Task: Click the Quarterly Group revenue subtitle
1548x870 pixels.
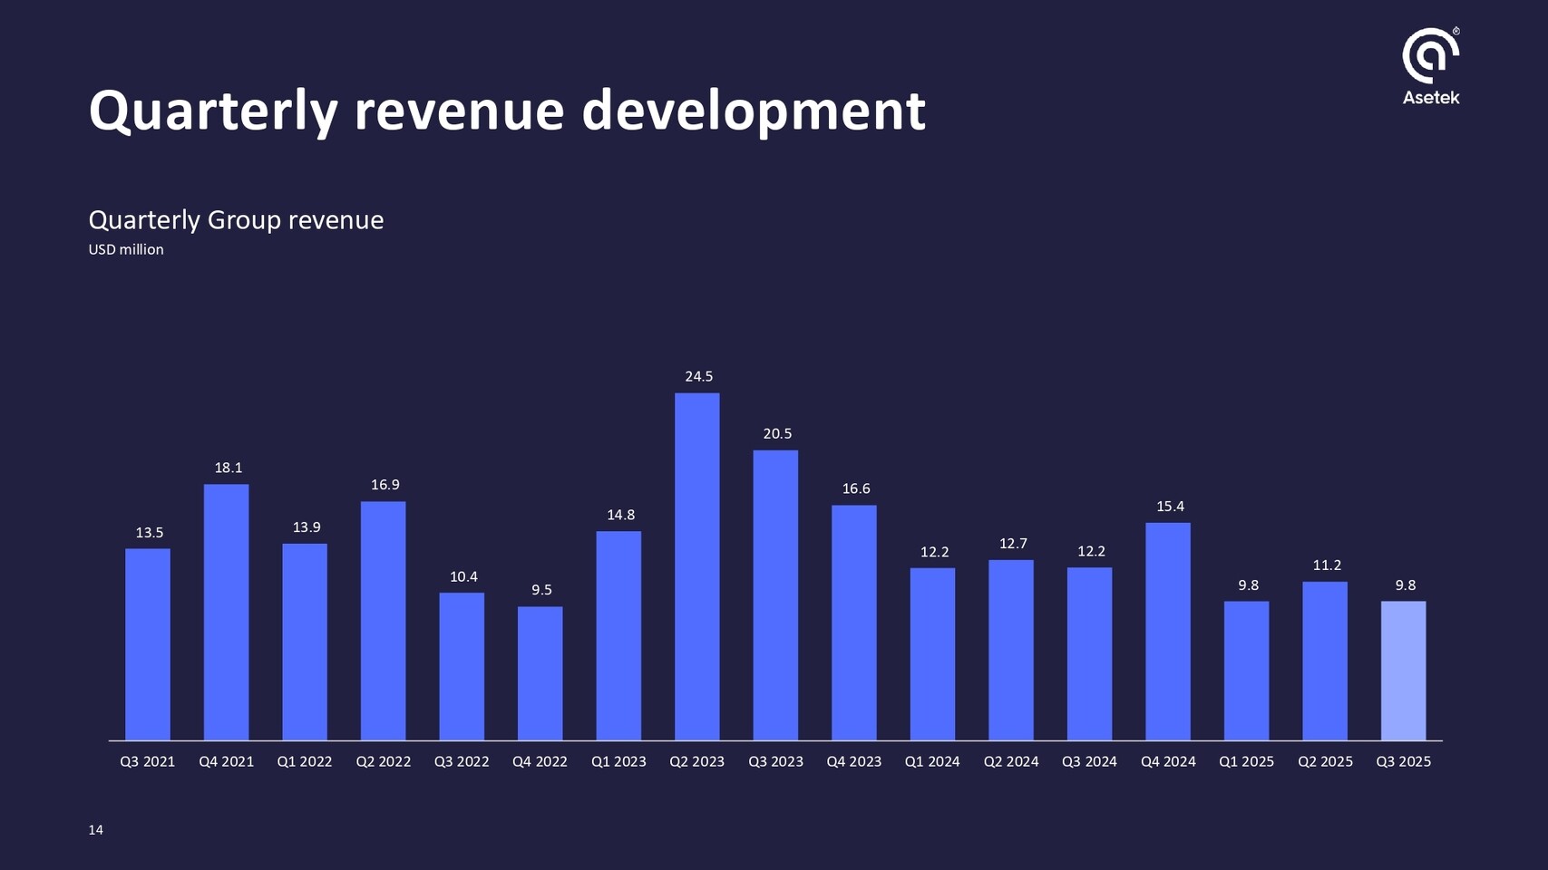Action: [x=236, y=220]
